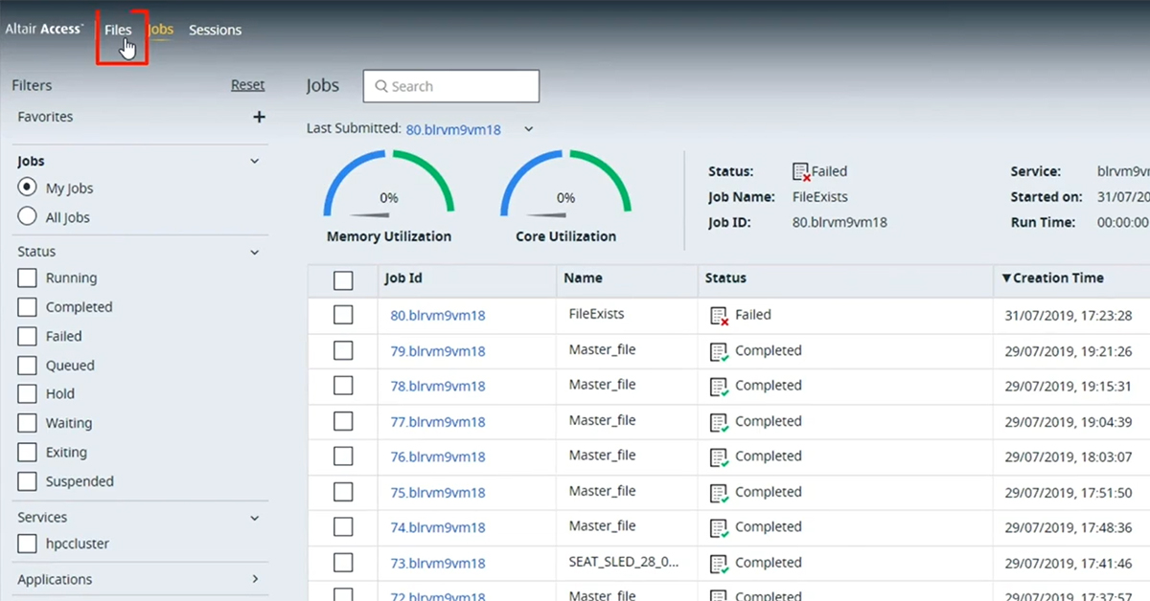Enable the Hold status filter
The width and height of the screenshot is (1150, 601).
point(28,393)
